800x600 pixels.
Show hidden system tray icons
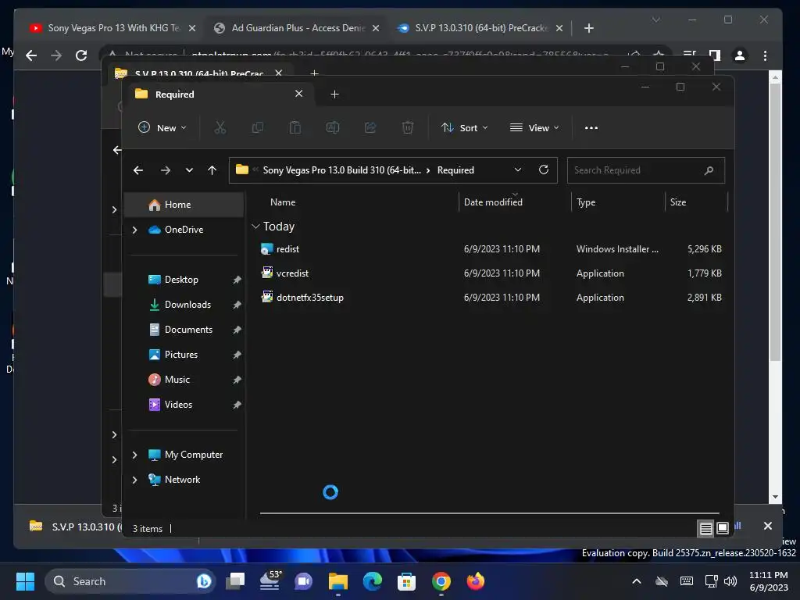click(636, 581)
